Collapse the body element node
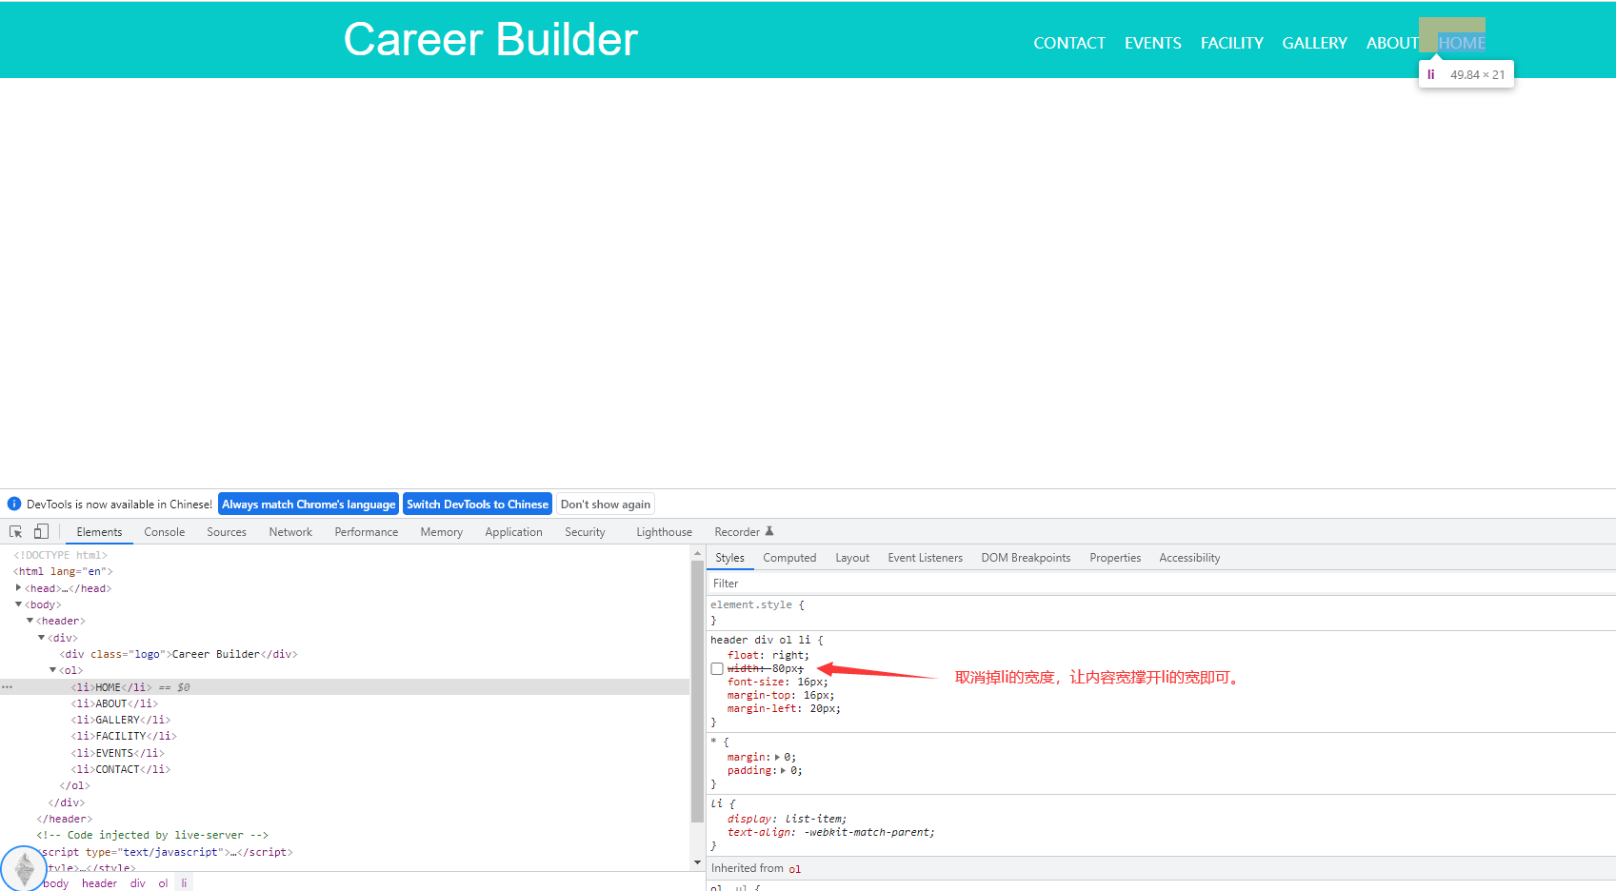The width and height of the screenshot is (1616, 891). (19, 604)
